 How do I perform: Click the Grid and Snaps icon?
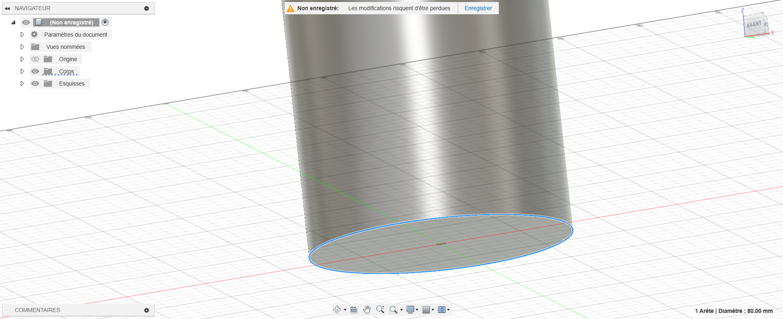[426, 310]
